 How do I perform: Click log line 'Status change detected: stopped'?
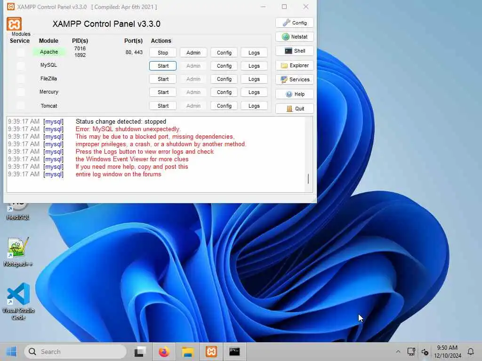(x=121, y=122)
